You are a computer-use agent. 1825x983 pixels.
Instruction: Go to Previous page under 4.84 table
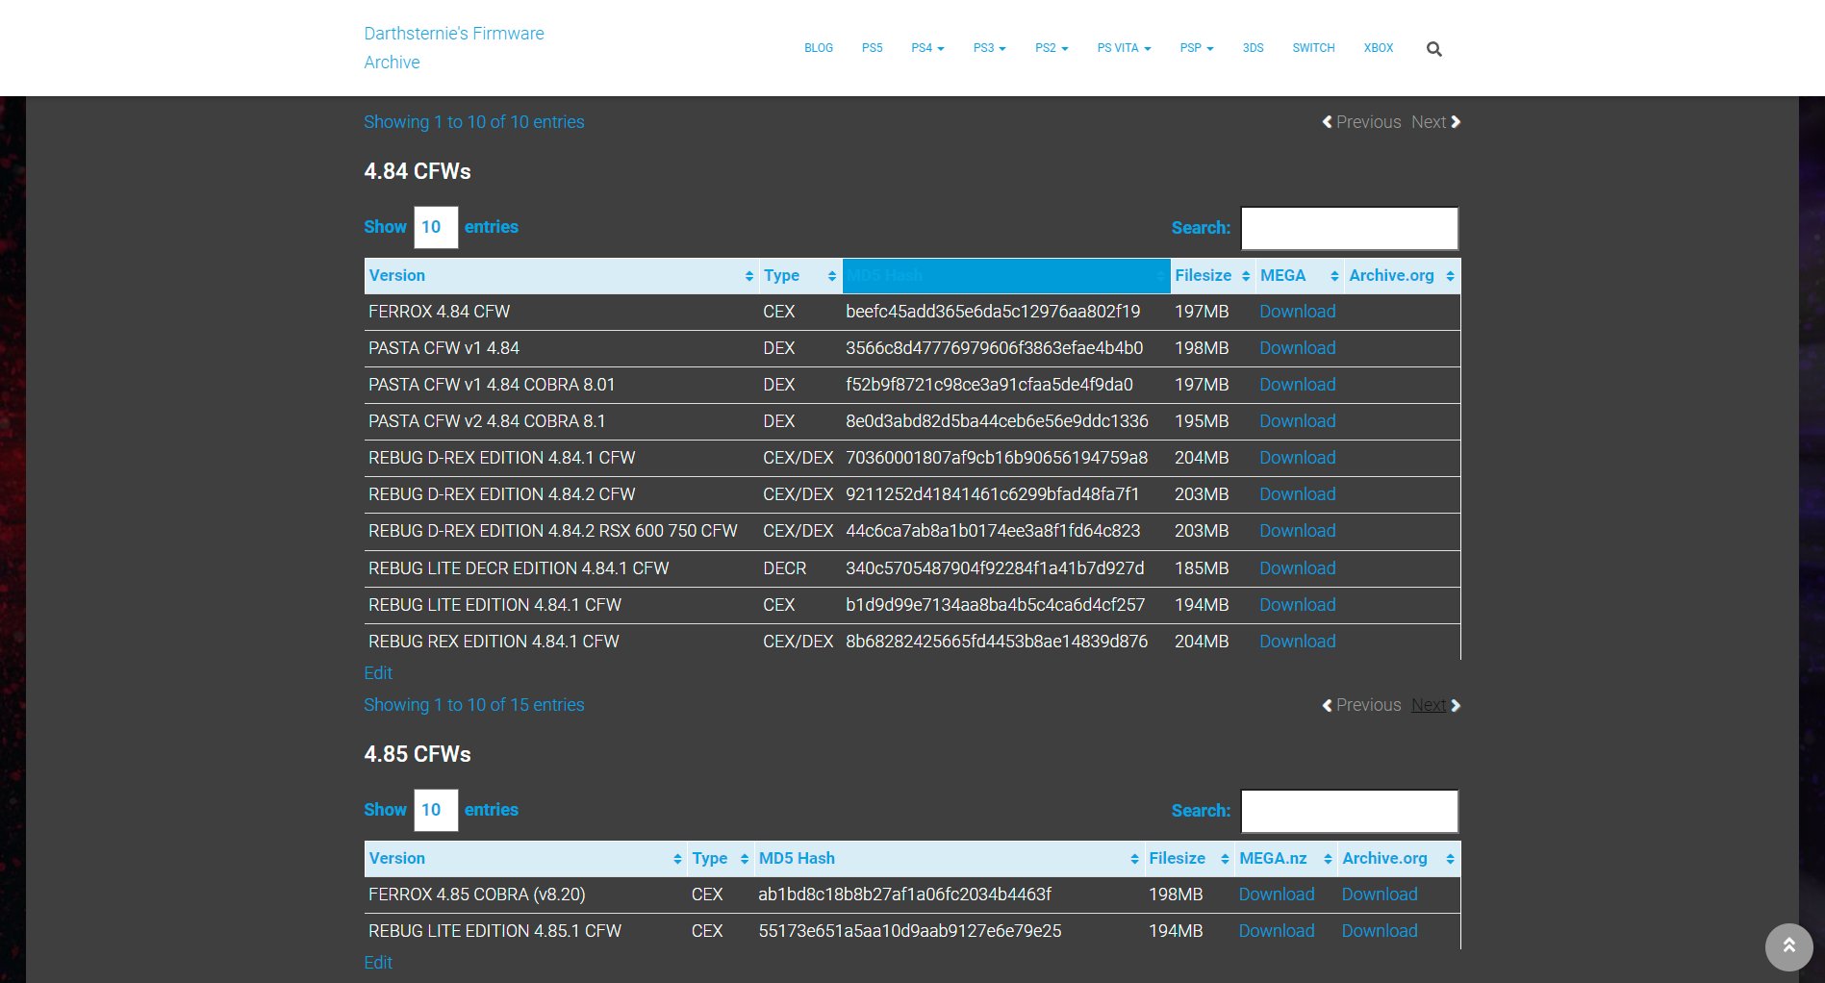coord(1361,705)
